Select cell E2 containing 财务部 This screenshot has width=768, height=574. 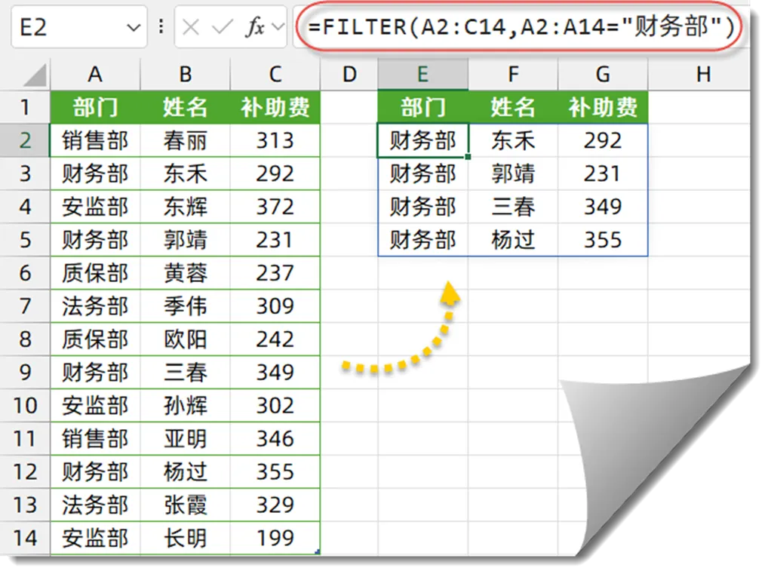click(x=422, y=140)
